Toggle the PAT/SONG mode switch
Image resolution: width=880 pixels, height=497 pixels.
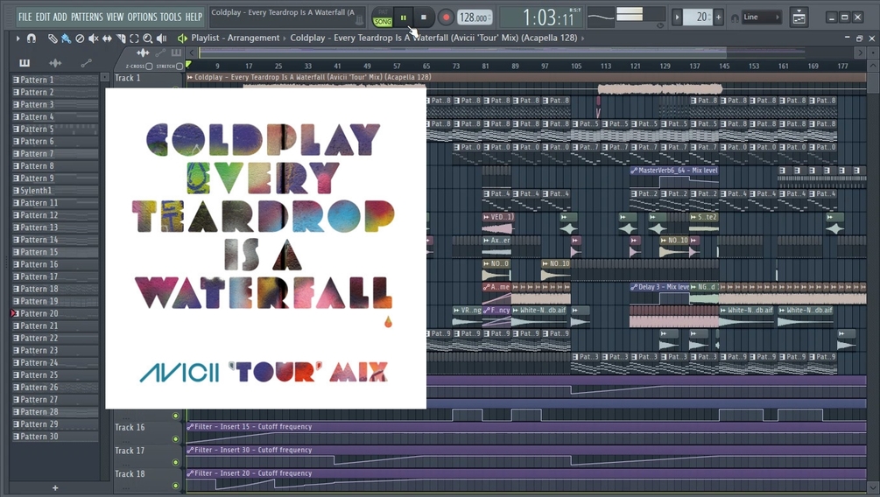click(383, 17)
